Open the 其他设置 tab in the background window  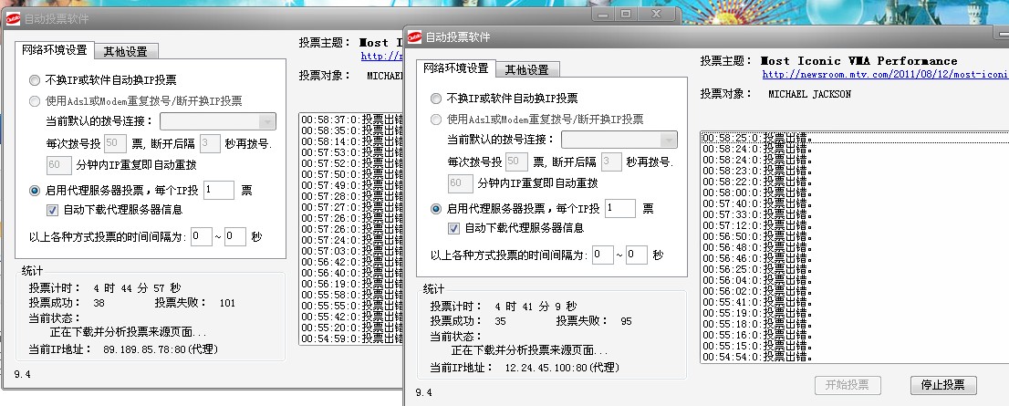[130, 51]
